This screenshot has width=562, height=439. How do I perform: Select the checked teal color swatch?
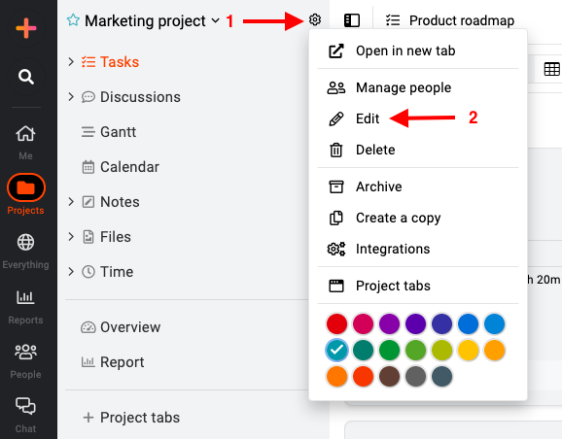336,350
